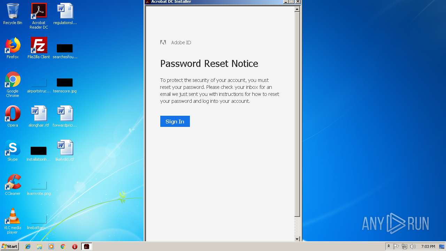Click the Sign In button

pyautogui.click(x=175, y=121)
